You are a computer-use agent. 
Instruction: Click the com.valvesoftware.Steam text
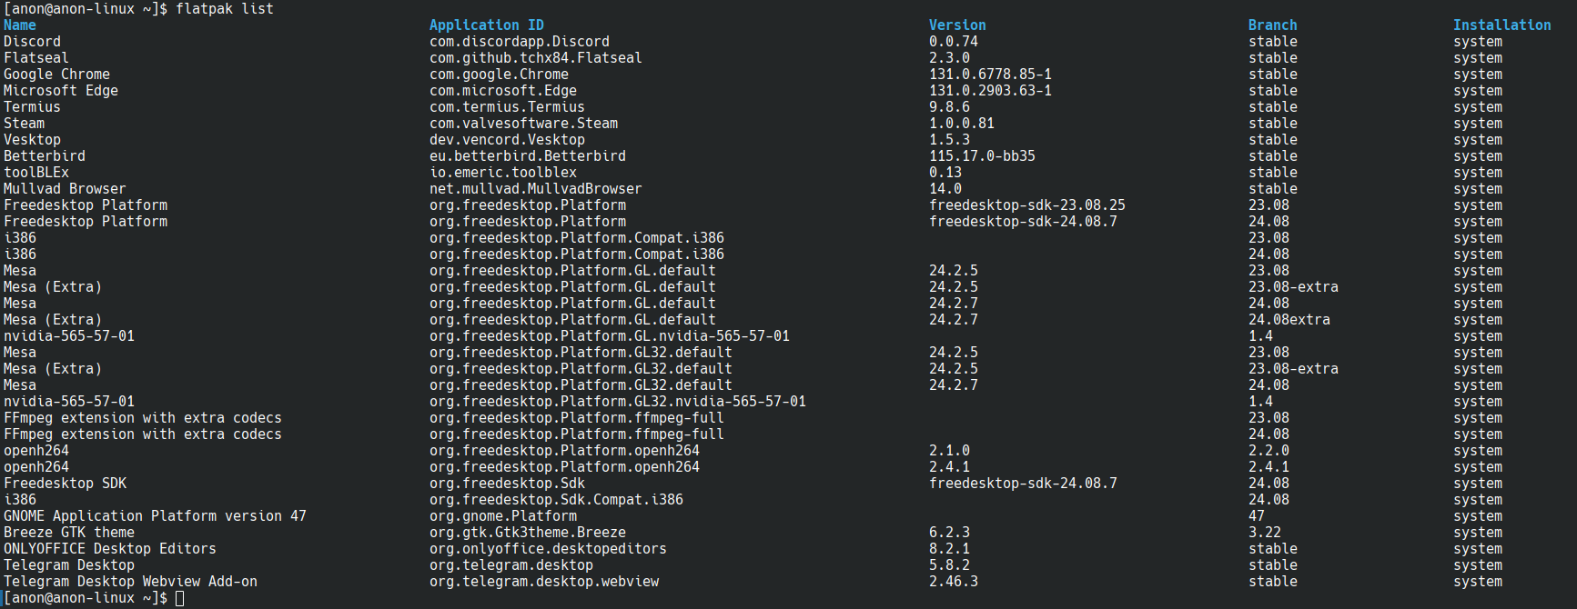click(523, 124)
